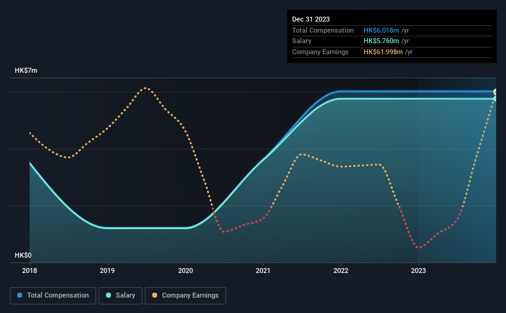This screenshot has height=313, width=506.
Task: Click the Salary label in tooltip
Action: [x=302, y=41]
